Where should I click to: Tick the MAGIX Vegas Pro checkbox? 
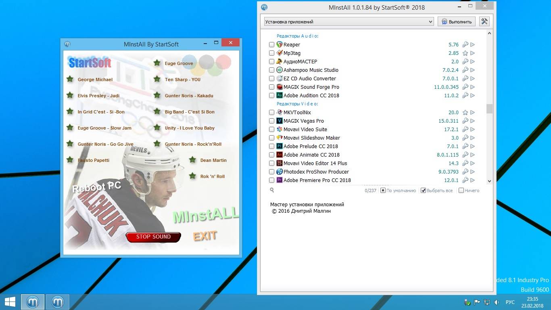tap(271, 121)
